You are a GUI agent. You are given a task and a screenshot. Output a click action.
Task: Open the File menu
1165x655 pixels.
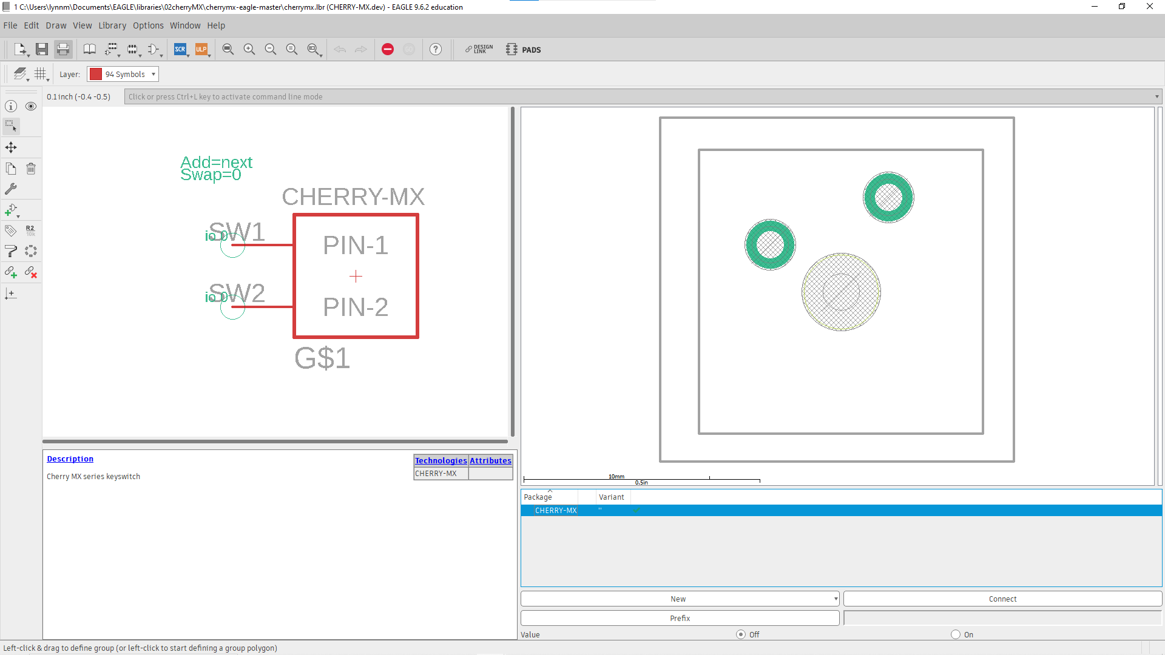(x=10, y=25)
